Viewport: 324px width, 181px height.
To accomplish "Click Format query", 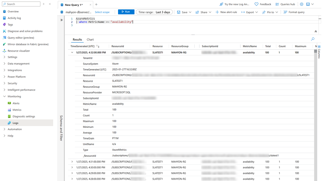I will click(x=294, y=12).
